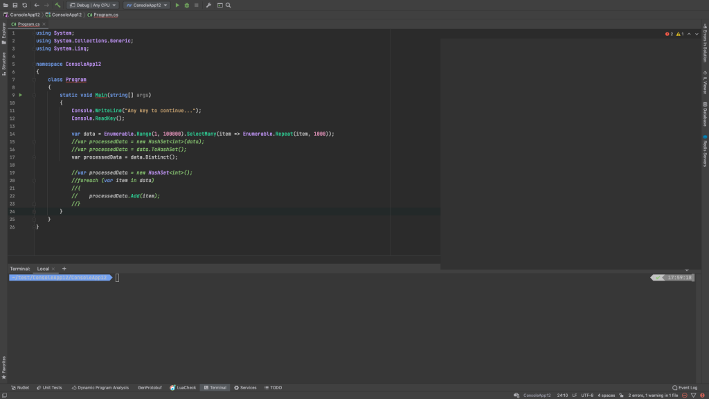Open the Structure side panel
This screenshot has width=709, height=399.
[3, 63]
